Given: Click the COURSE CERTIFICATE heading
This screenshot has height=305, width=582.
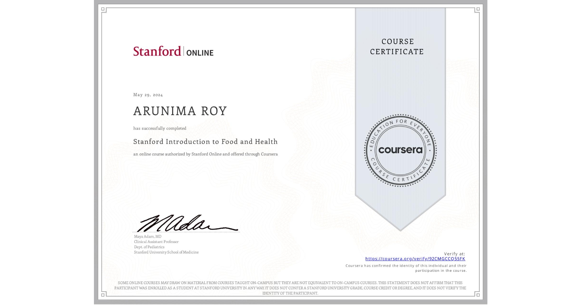Looking at the screenshot, I should (397, 46).
